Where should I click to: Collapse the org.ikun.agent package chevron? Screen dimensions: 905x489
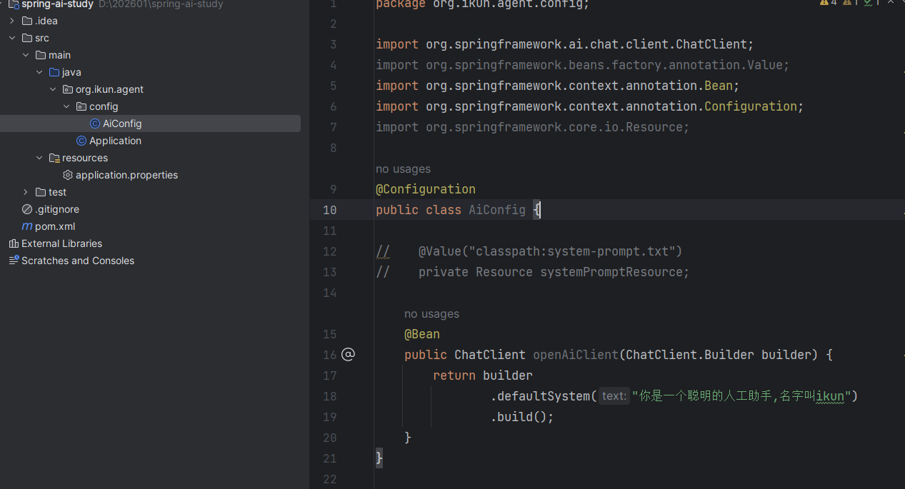point(53,89)
